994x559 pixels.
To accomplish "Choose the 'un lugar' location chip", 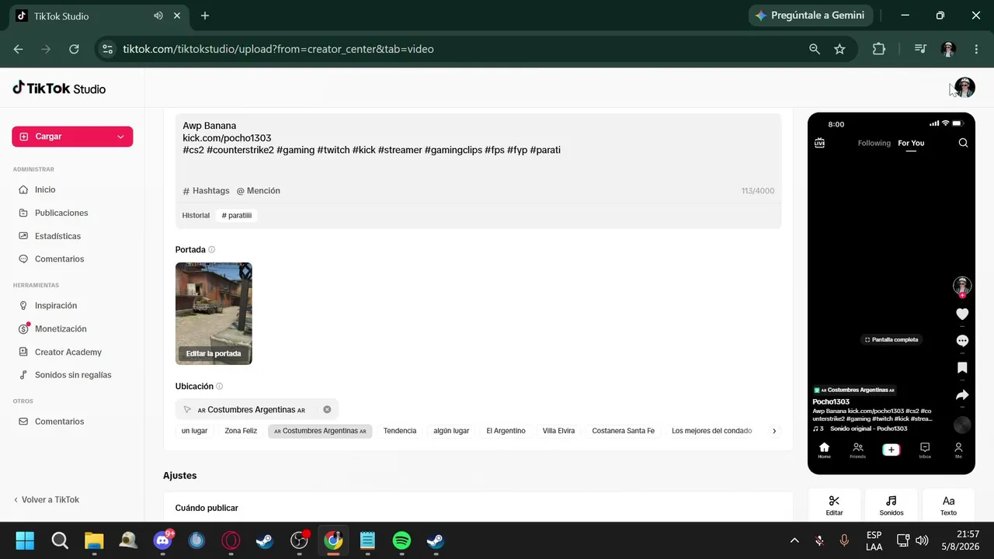I will [x=195, y=431].
